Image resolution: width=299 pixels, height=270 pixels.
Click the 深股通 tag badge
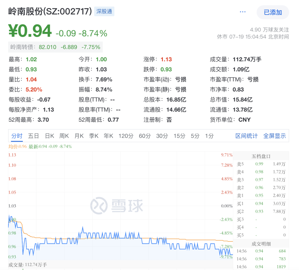[104, 11]
